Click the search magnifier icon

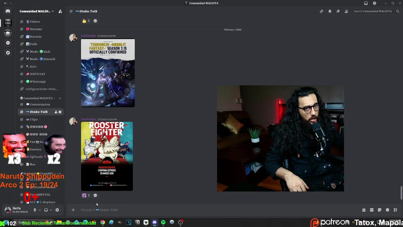point(398,11)
